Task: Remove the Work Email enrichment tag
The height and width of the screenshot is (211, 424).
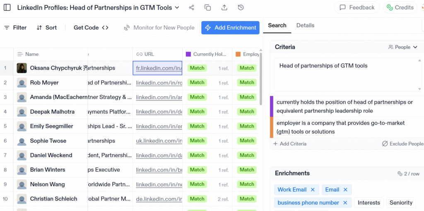Action: tap(313, 189)
